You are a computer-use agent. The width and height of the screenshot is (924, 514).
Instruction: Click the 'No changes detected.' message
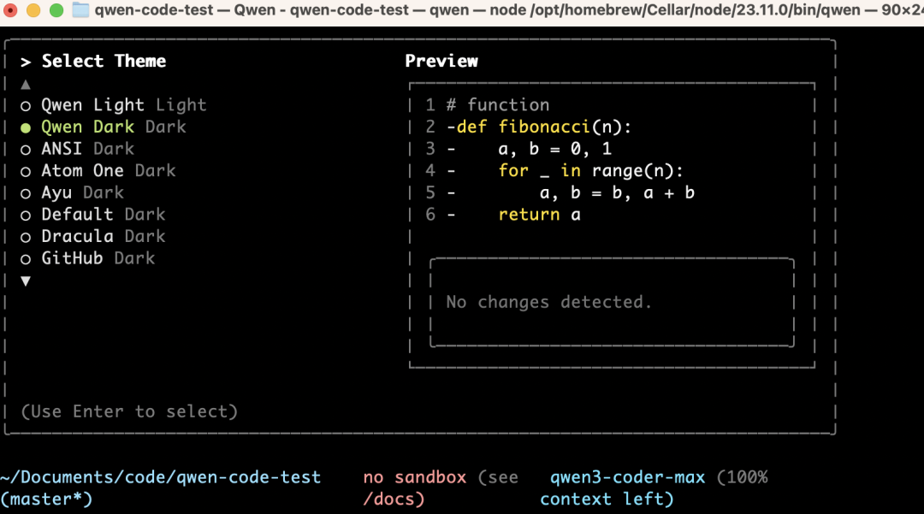tap(548, 302)
